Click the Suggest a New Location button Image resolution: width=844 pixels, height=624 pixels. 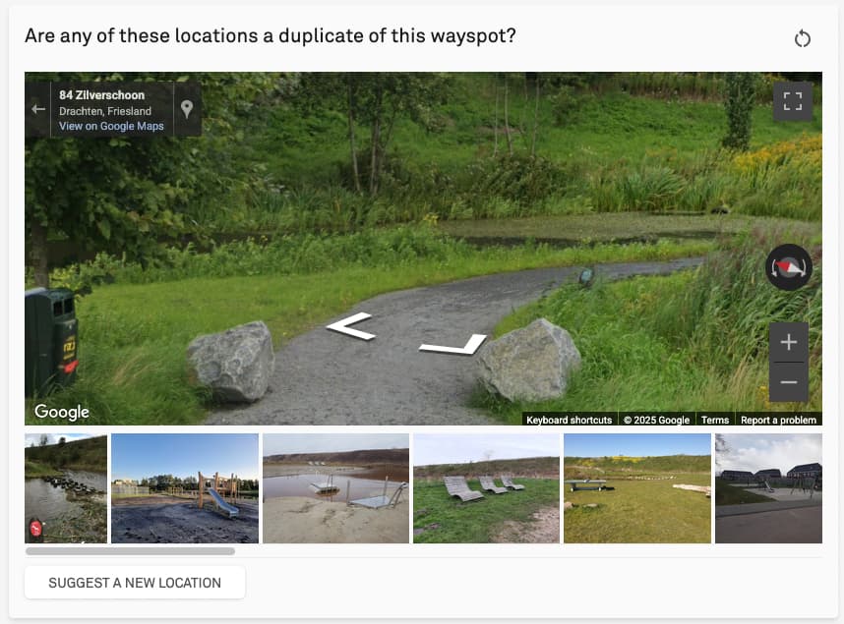pos(135,583)
